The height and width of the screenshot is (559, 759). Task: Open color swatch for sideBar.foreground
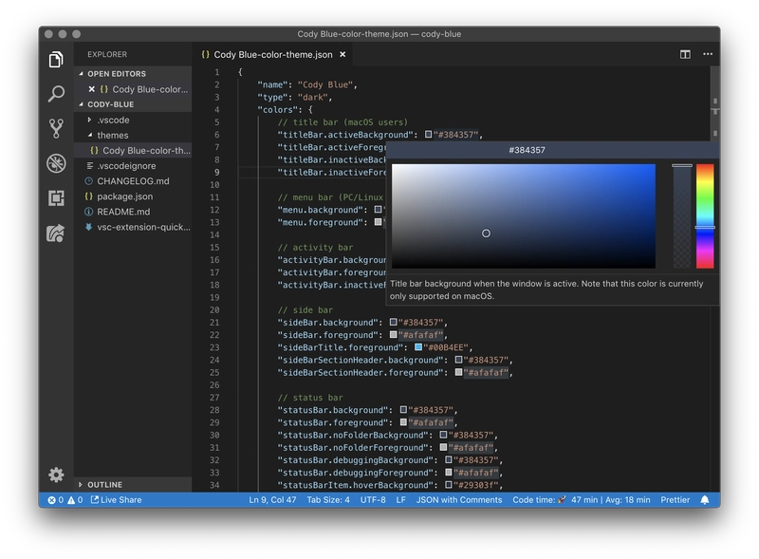click(x=393, y=335)
